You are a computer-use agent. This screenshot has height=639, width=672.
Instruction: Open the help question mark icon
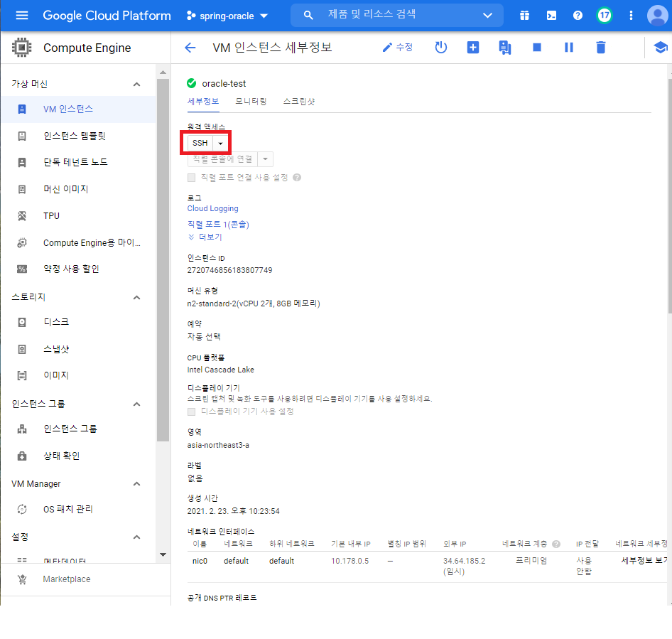[578, 16]
